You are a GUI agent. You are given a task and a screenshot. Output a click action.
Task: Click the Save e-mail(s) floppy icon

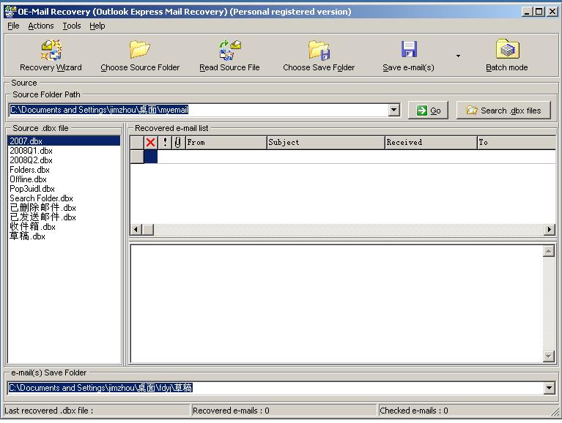click(x=409, y=50)
